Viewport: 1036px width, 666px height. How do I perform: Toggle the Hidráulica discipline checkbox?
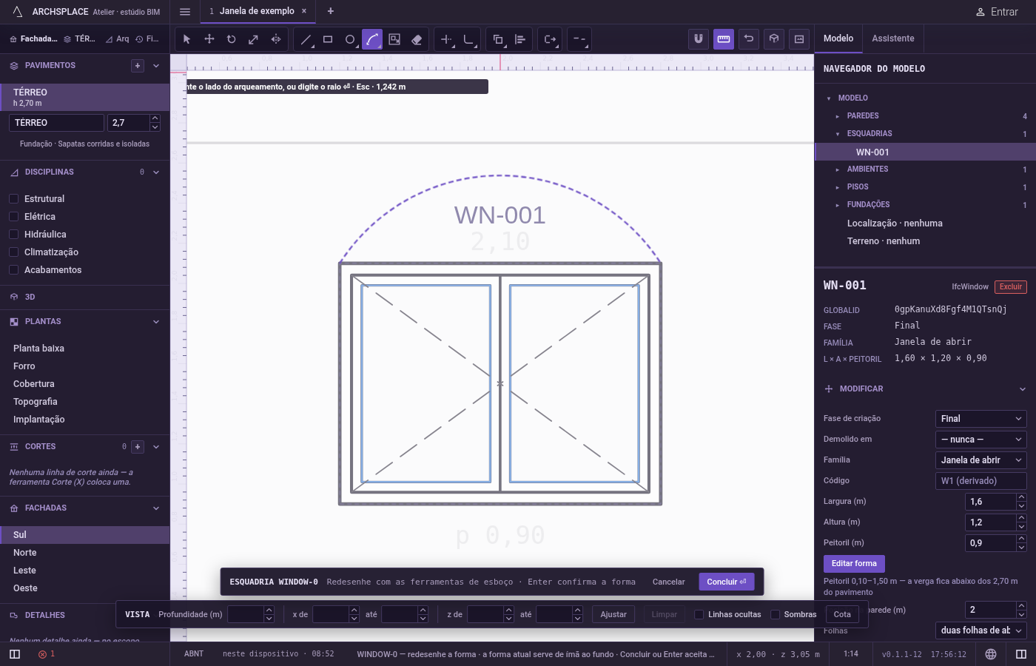pos(13,235)
